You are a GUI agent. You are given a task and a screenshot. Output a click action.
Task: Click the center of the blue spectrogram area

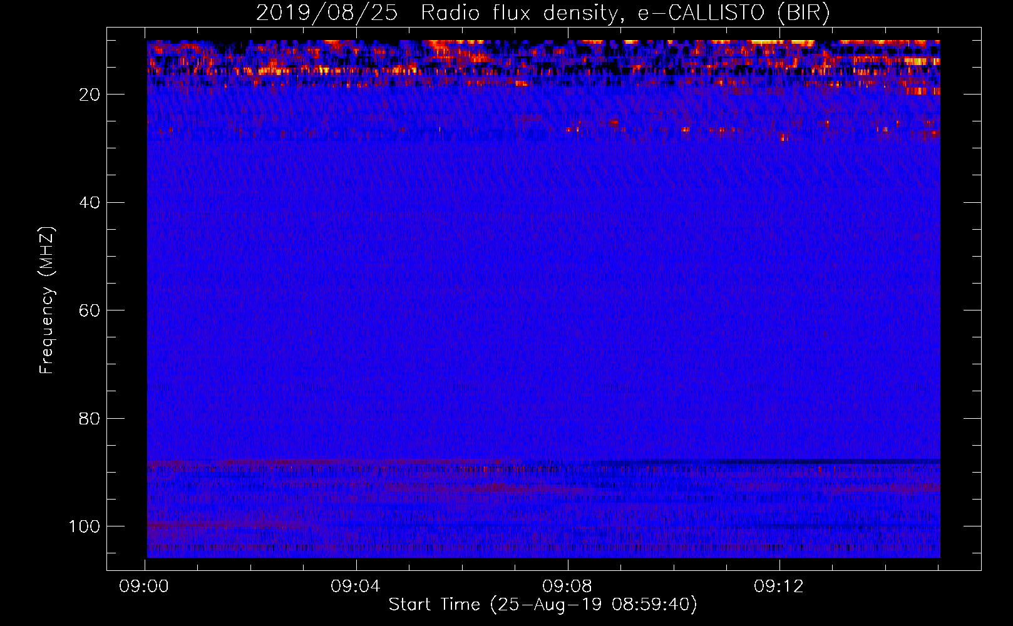point(543,299)
